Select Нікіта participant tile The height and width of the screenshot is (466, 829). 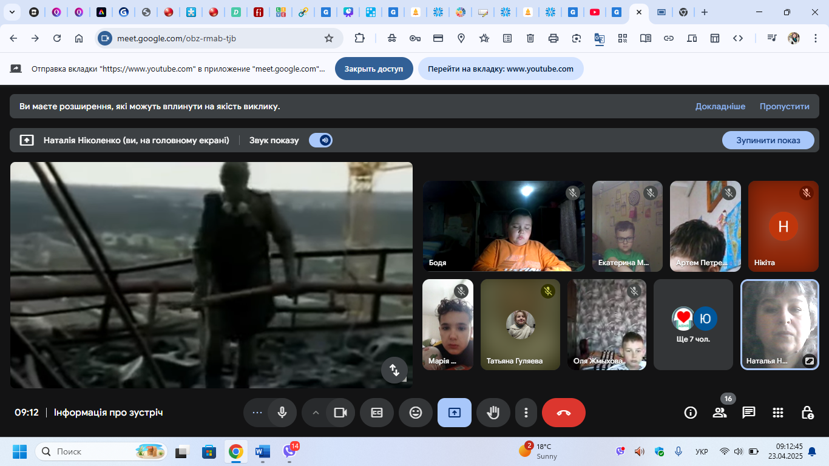tap(783, 226)
